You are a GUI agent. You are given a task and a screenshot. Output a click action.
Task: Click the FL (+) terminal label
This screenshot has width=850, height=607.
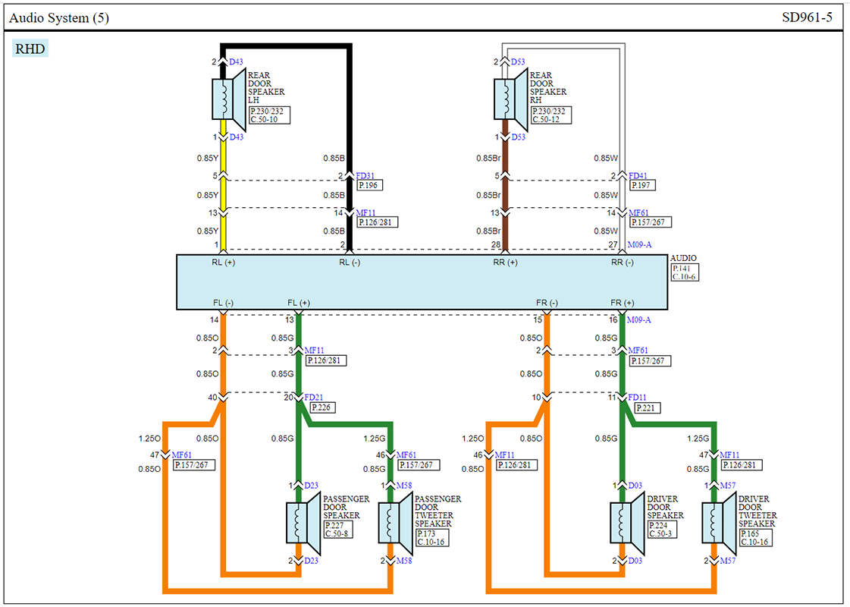299,303
